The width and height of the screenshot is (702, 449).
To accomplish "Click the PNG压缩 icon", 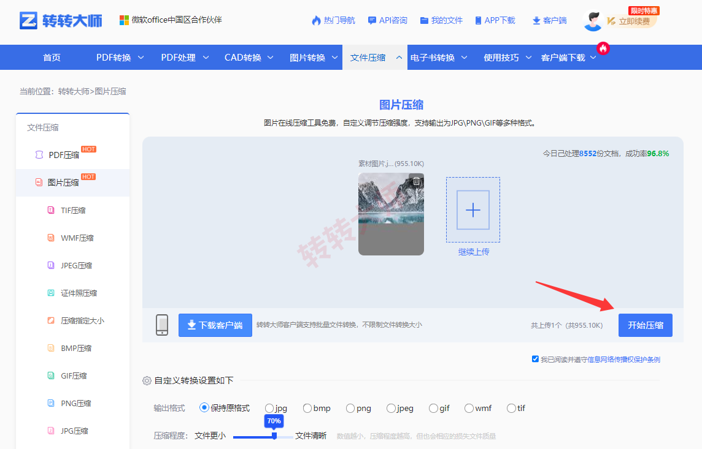I will pos(51,403).
